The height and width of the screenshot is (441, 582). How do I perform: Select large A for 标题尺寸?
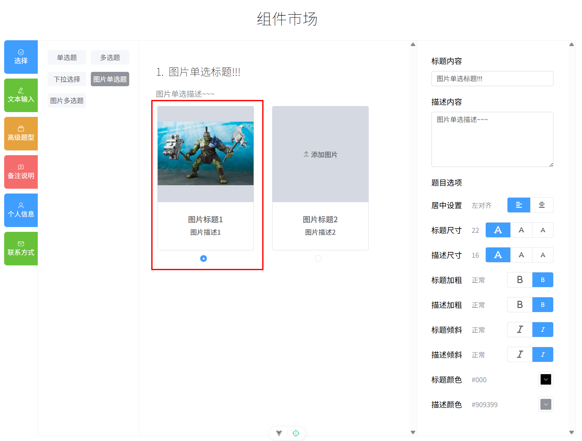click(x=498, y=230)
